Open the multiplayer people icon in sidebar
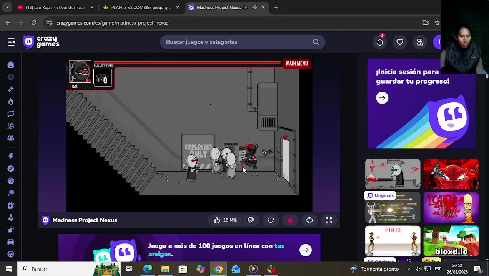 tap(11, 138)
